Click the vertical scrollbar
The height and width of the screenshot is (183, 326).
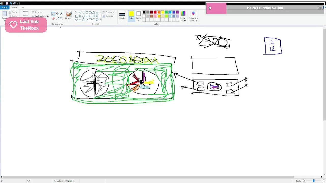pos(324,74)
